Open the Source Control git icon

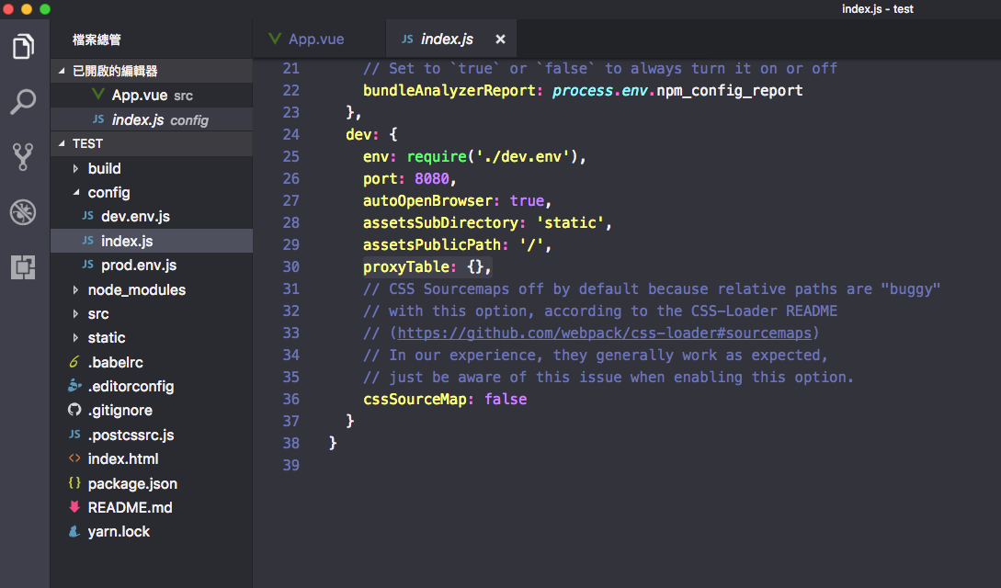[x=24, y=157]
